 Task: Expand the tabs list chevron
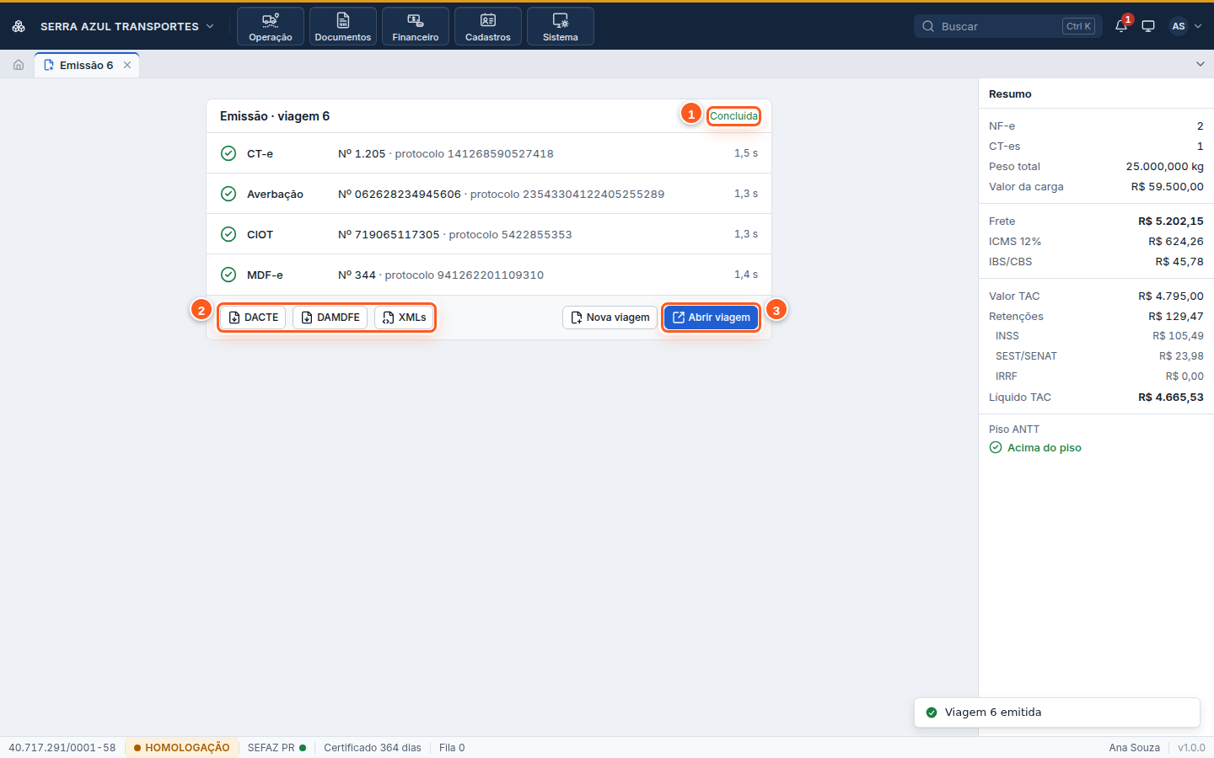point(1201,65)
